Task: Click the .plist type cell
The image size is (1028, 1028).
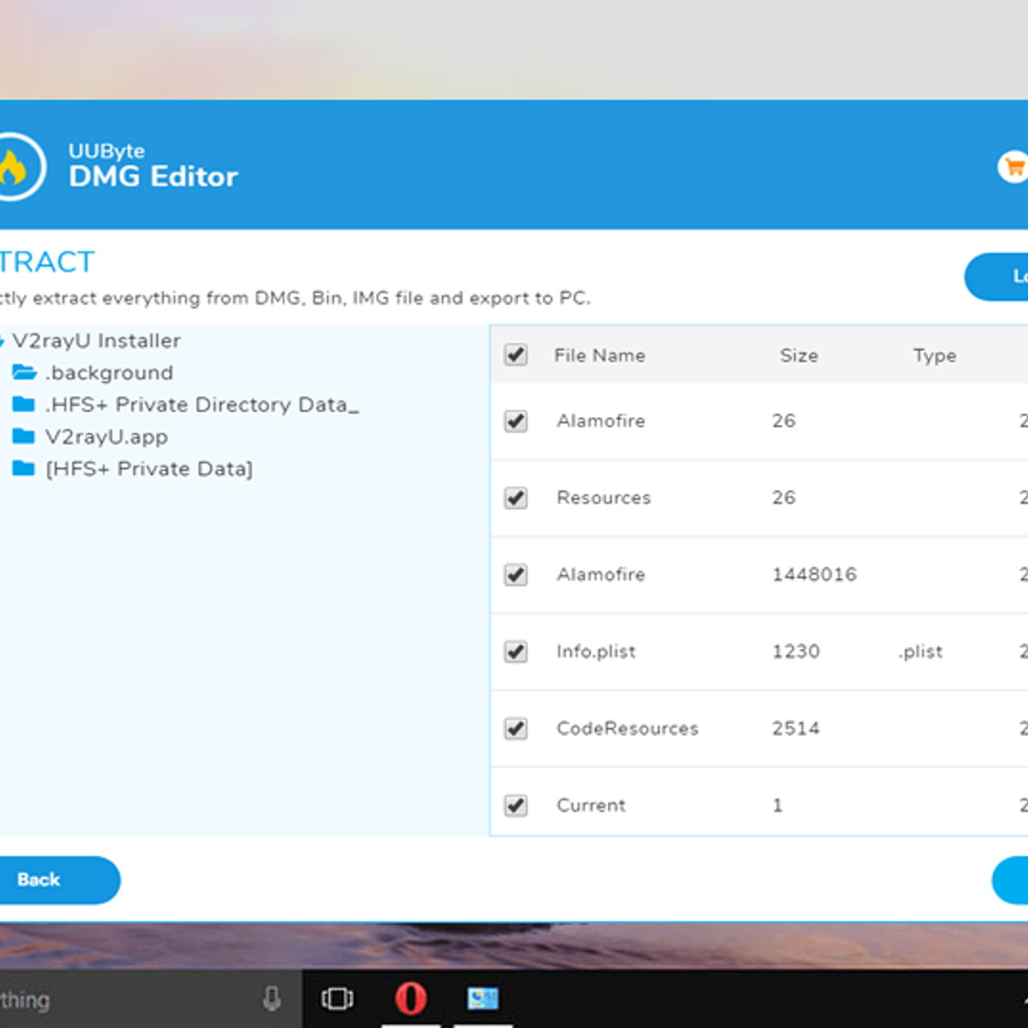Action: 920,651
